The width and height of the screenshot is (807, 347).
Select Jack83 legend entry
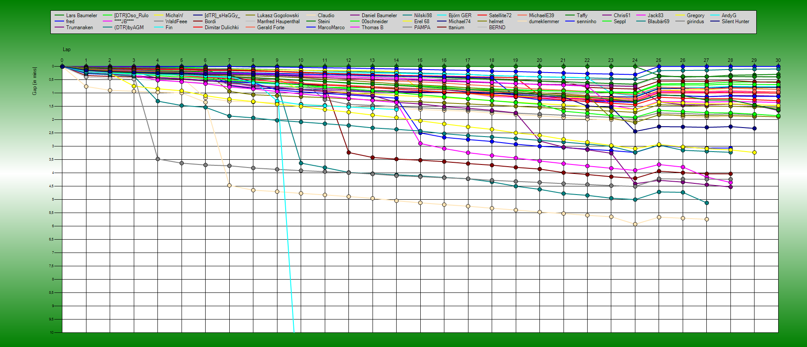click(x=656, y=15)
